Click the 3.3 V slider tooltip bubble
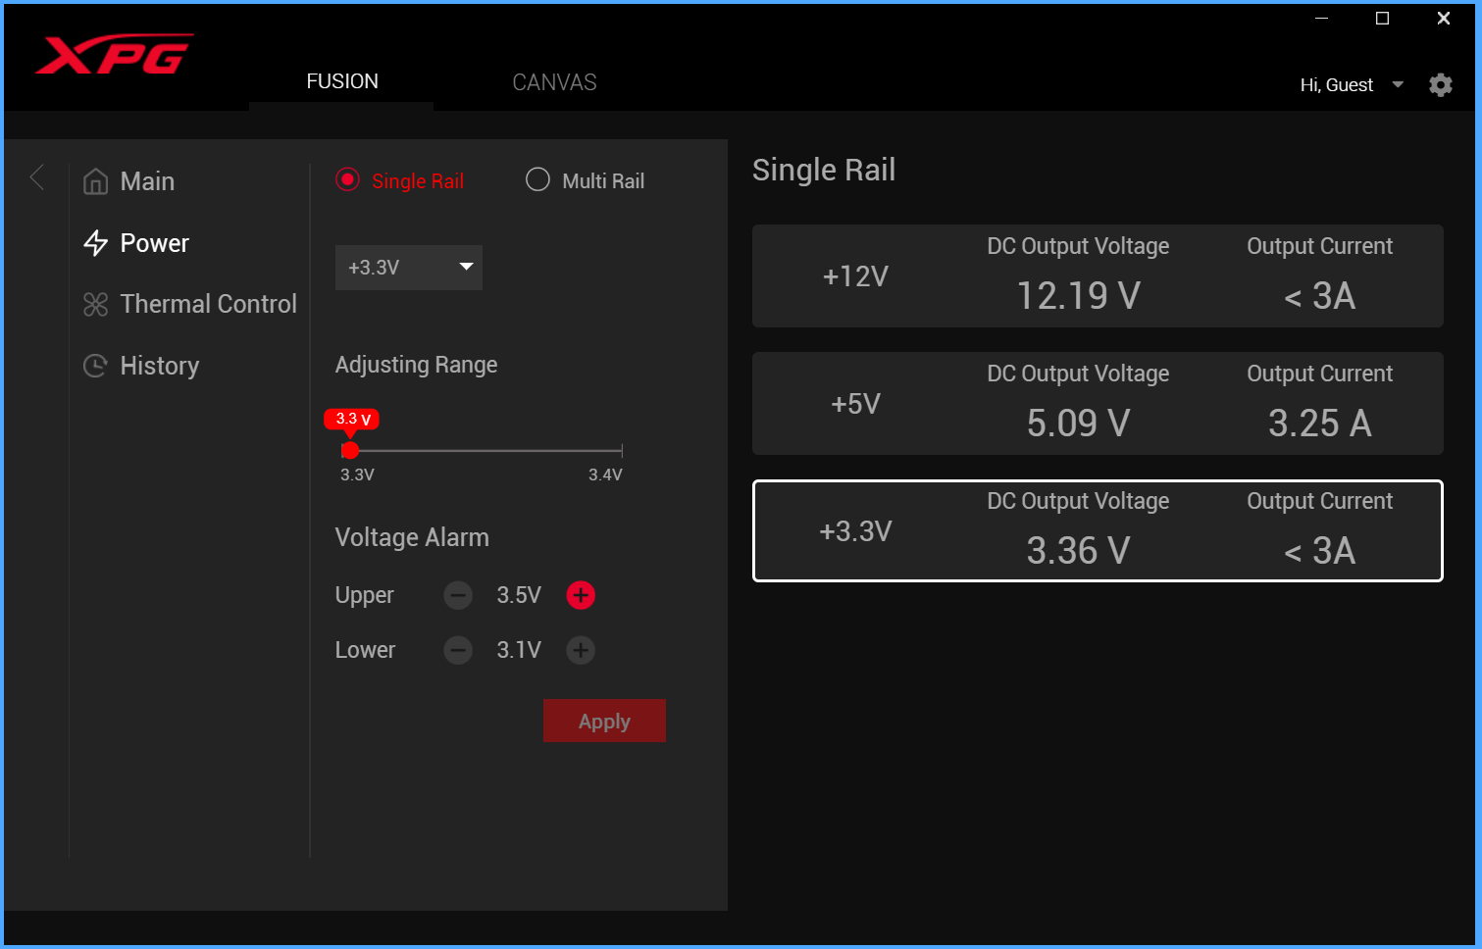The image size is (1482, 949). [x=352, y=419]
